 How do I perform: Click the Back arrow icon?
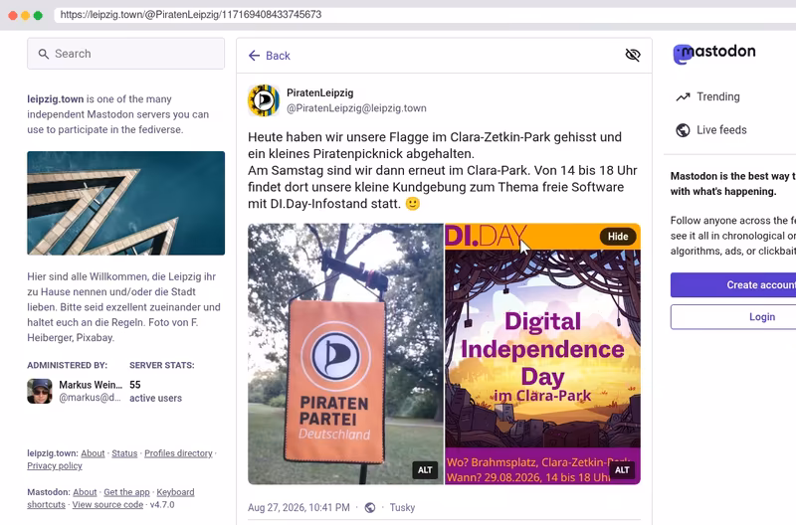pos(254,56)
